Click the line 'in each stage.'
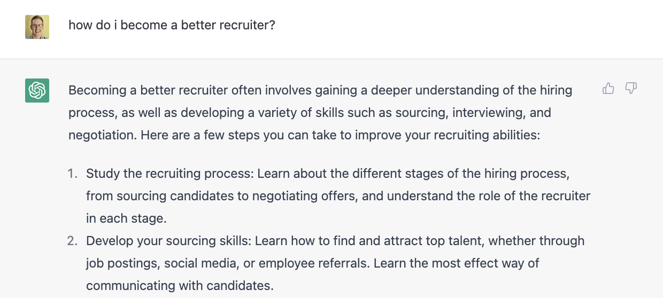663x298 pixels. 126,218
